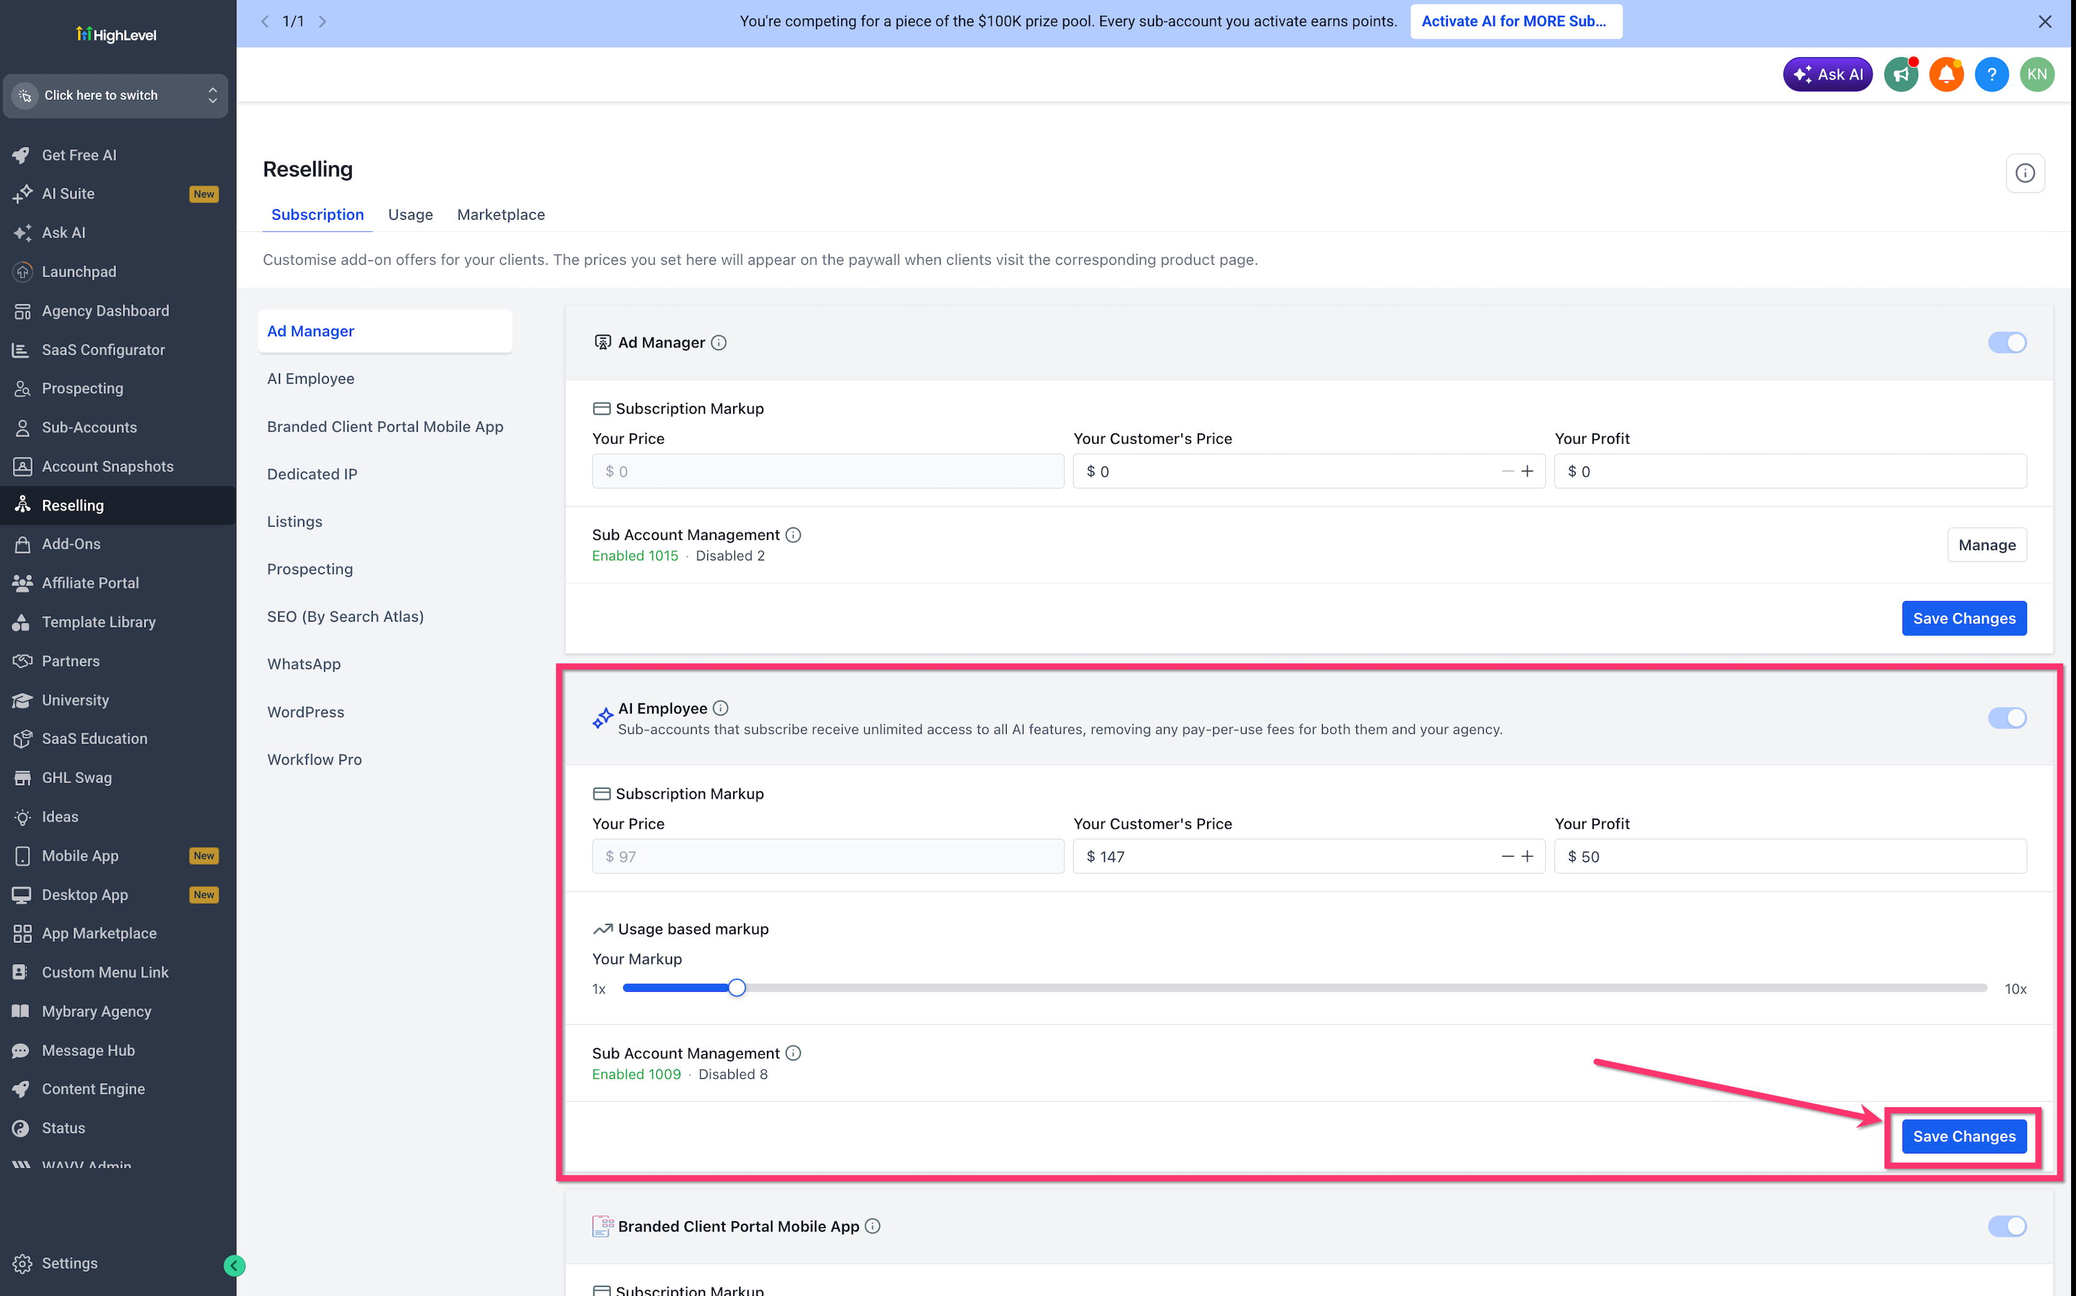Collapse the sidebar with green arrow button

point(234,1265)
